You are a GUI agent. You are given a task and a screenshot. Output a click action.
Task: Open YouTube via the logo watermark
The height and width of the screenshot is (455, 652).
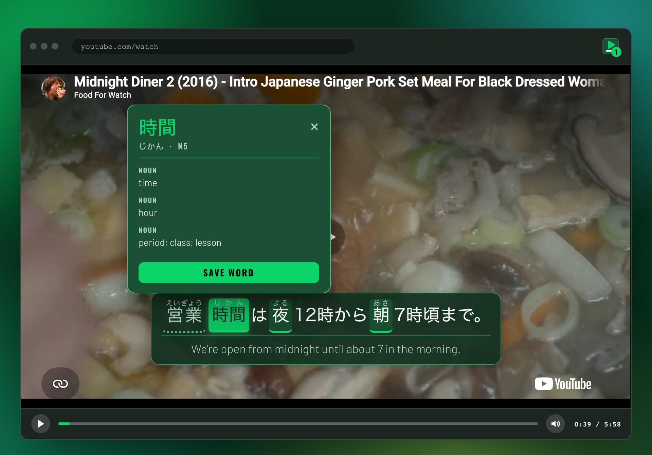(563, 384)
